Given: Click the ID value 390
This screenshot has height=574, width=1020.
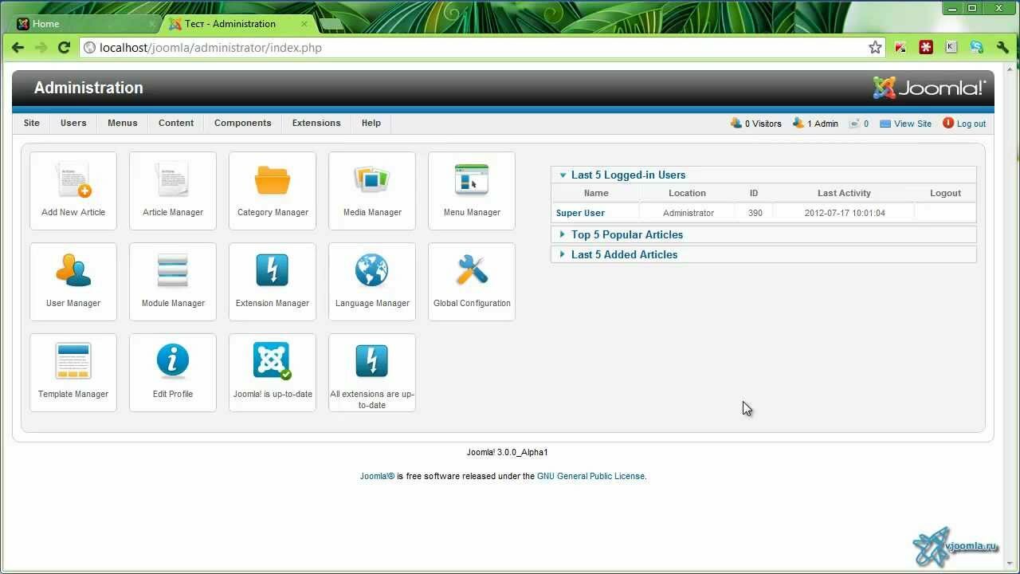Looking at the screenshot, I should point(755,213).
